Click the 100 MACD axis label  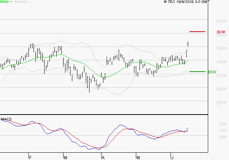(x=223, y=131)
